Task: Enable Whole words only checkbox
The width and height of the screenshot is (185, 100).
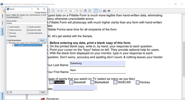Action: 8,30
